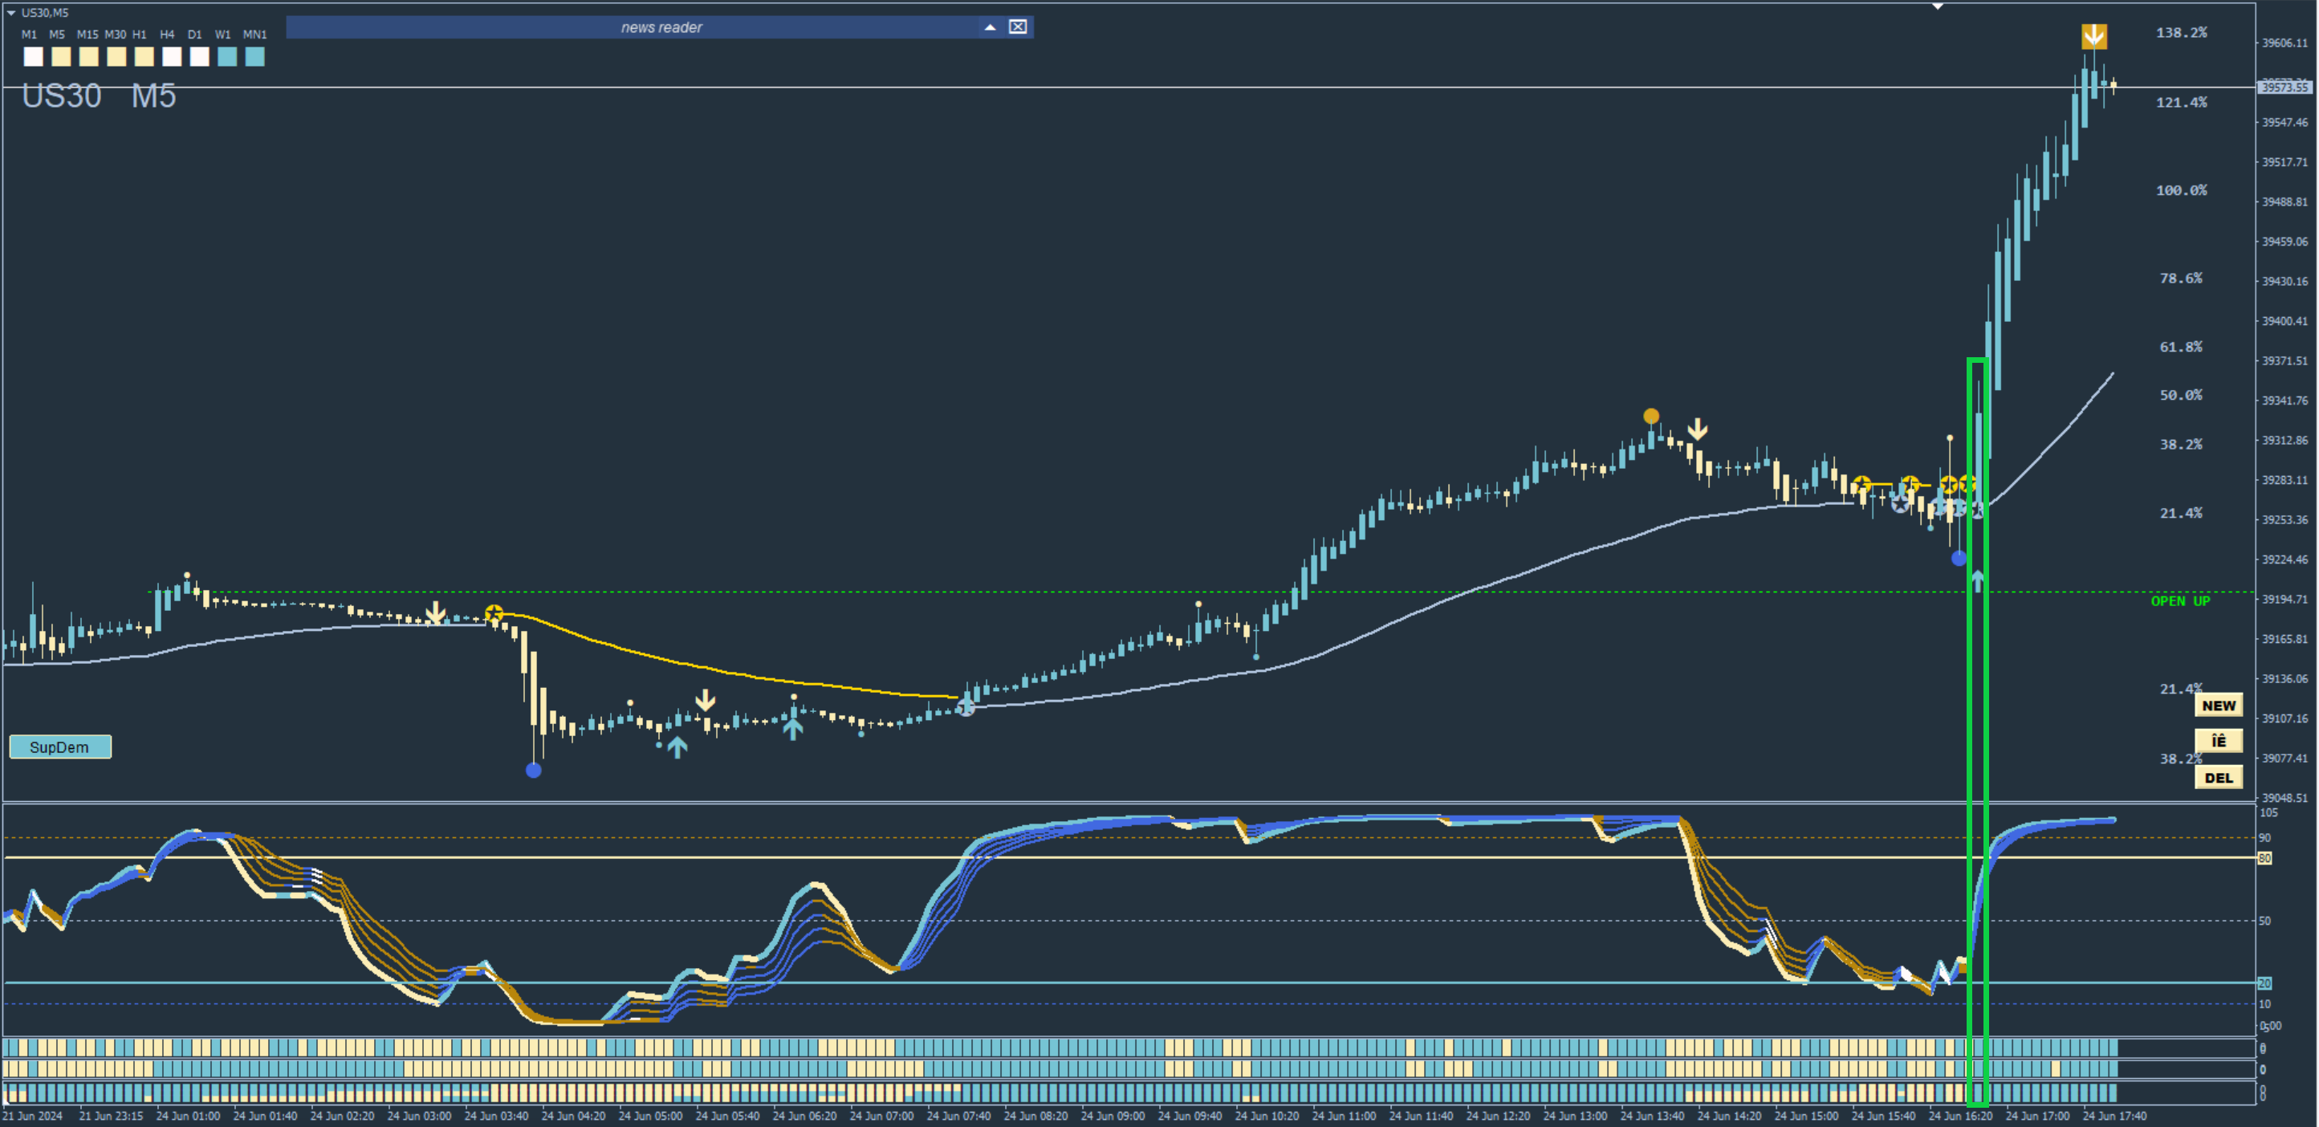Select the M15 timeframe label
This screenshot has width=2319, height=1127.
pos(87,35)
